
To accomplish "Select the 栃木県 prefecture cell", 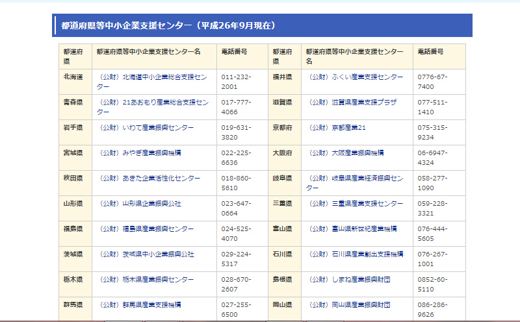I will coord(75,284).
